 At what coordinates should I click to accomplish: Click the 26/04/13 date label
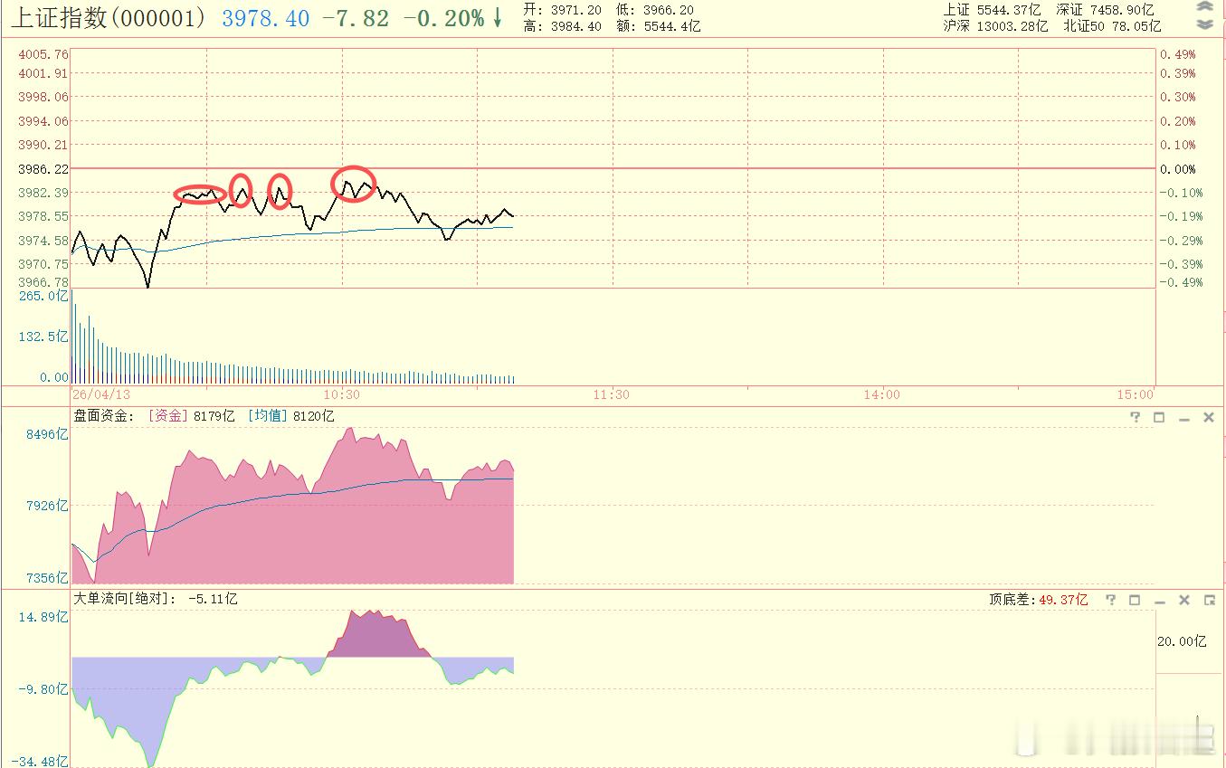(x=100, y=394)
